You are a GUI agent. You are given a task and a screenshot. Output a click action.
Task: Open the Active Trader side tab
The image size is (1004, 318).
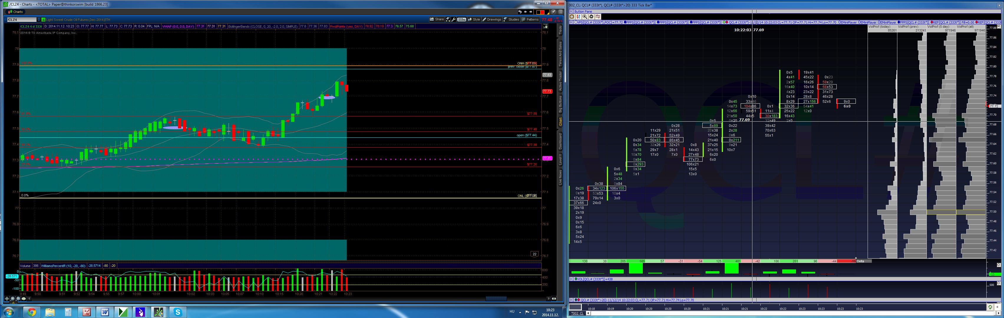tap(560, 81)
